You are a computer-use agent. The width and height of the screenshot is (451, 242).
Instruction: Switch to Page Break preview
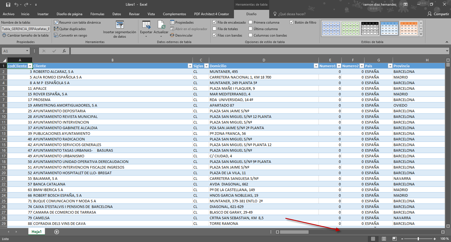[x=394, y=239]
